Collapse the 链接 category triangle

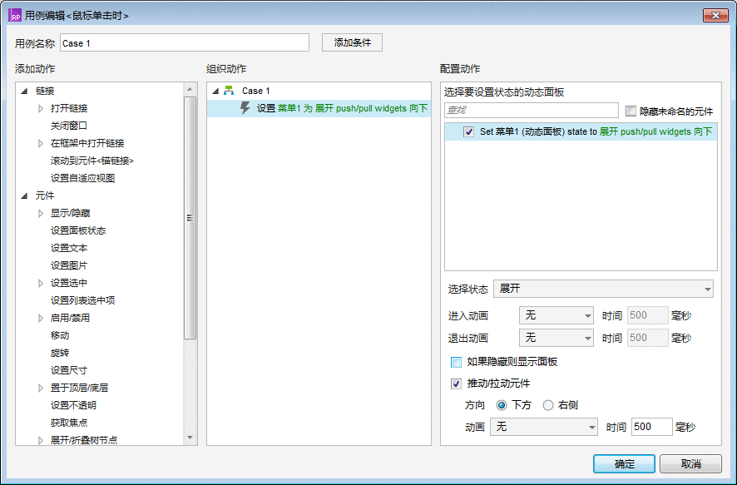click(24, 92)
